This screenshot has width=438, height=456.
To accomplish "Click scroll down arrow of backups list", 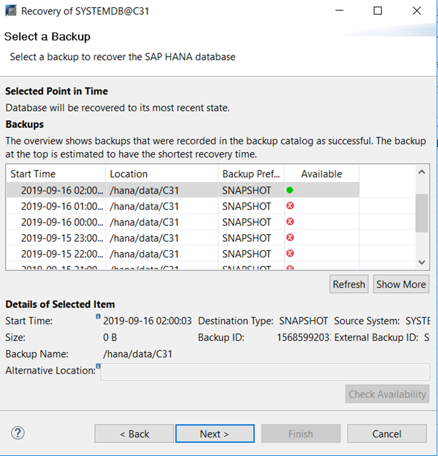I will click(422, 262).
